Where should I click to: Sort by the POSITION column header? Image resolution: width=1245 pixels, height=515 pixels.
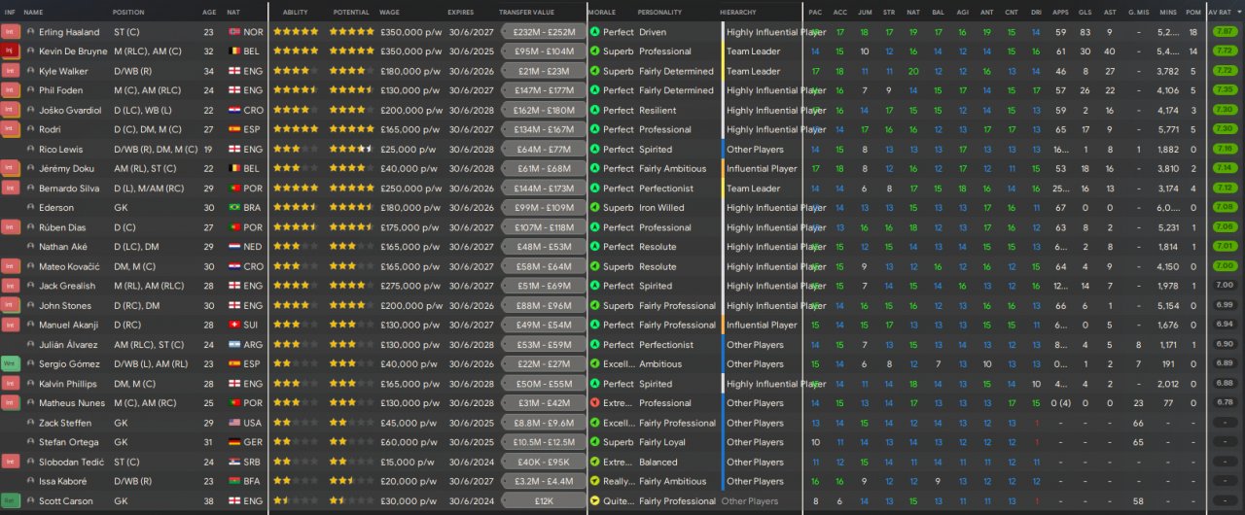pyautogui.click(x=128, y=12)
